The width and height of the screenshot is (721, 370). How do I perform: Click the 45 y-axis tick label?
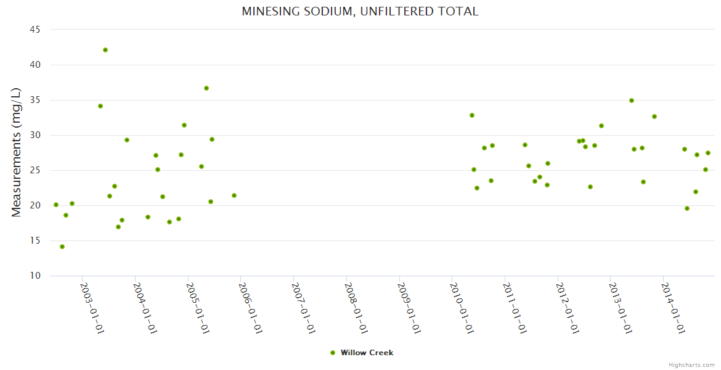pyautogui.click(x=35, y=30)
